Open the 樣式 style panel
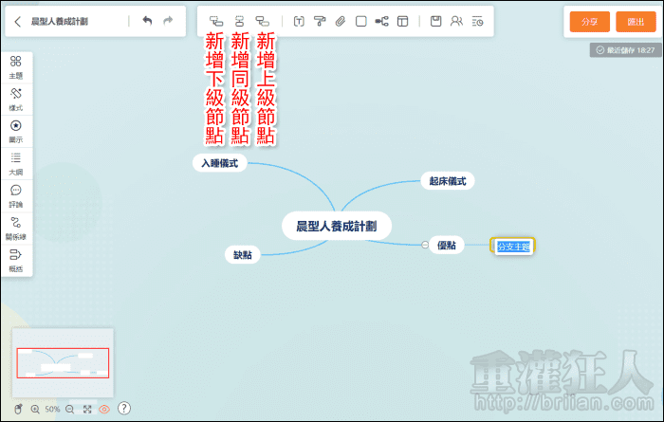Viewport: 664px width, 422px height. (x=16, y=99)
